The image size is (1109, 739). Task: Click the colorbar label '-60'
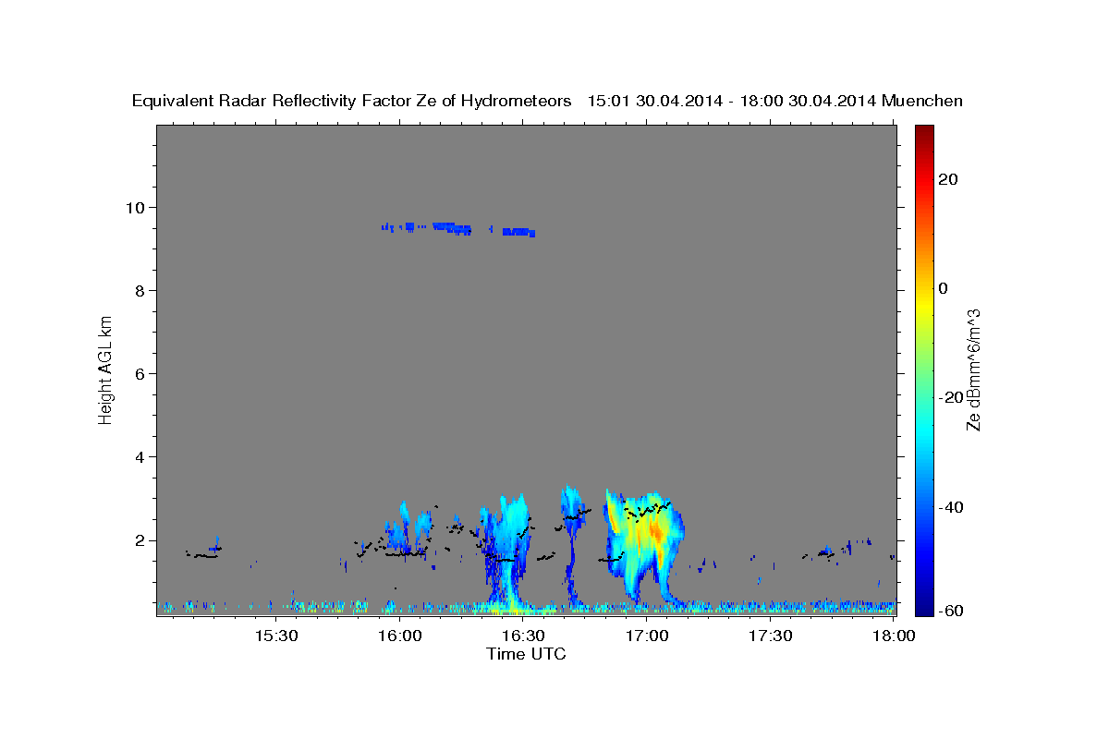coord(950,610)
